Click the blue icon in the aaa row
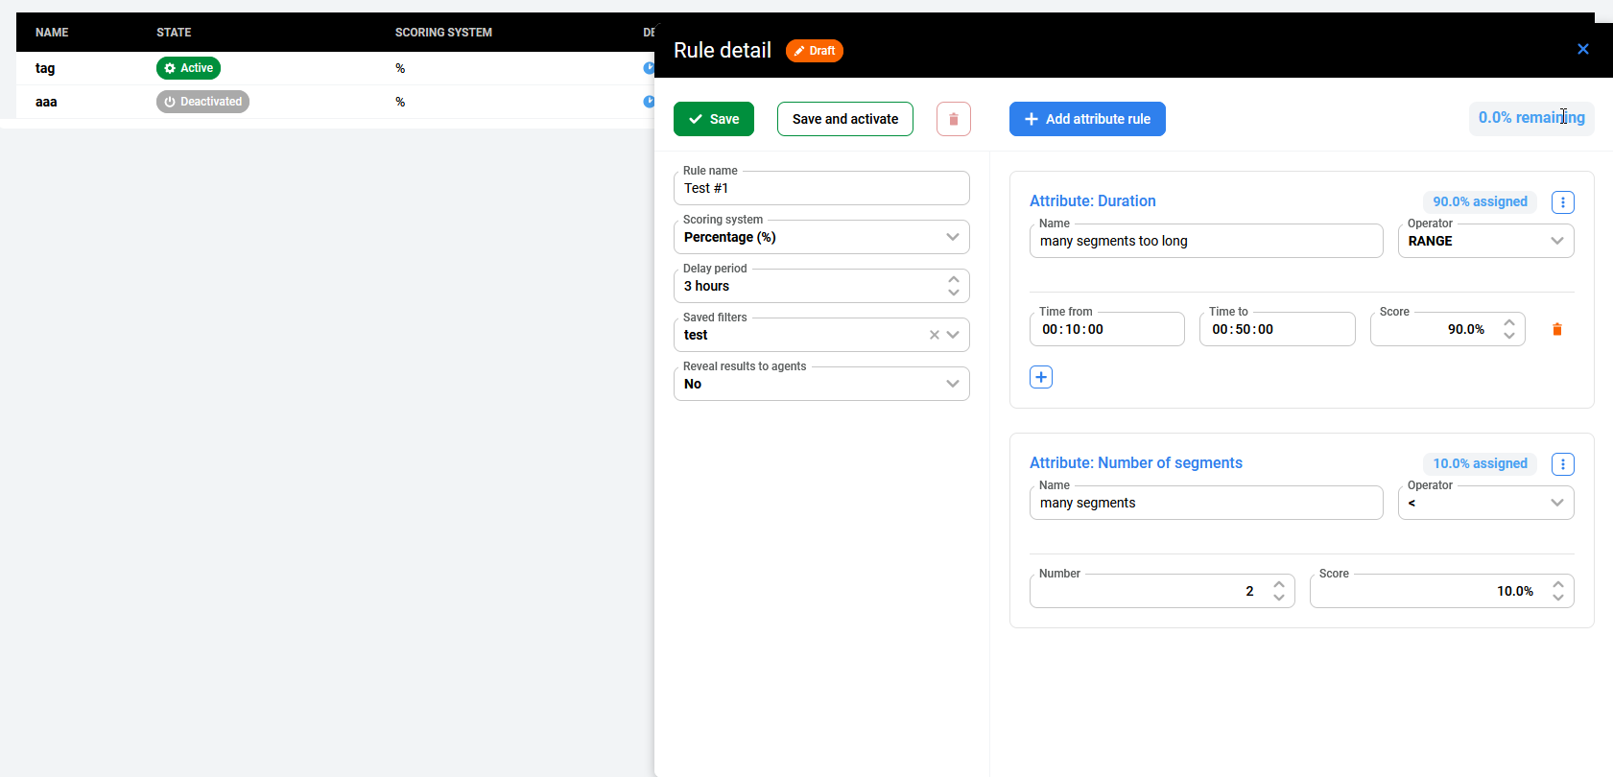 coord(649,102)
